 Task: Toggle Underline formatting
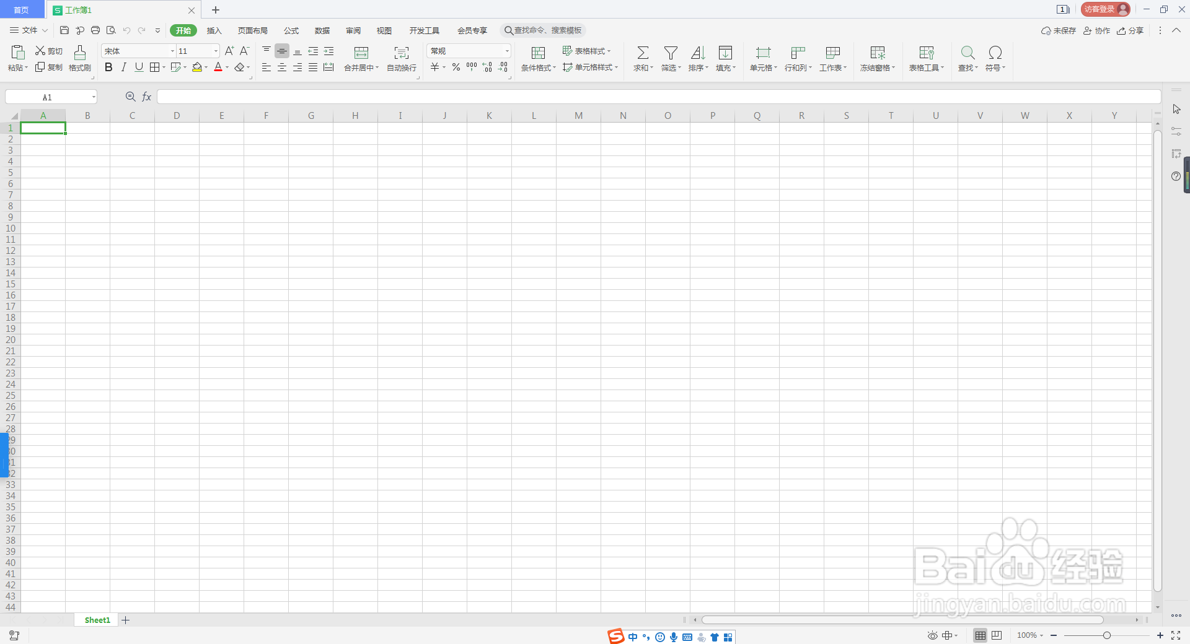(139, 67)
